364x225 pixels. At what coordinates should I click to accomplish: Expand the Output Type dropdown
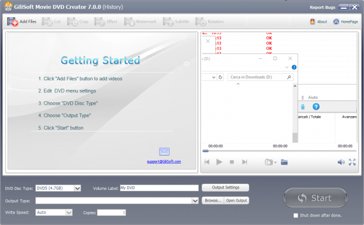[195, 201]
